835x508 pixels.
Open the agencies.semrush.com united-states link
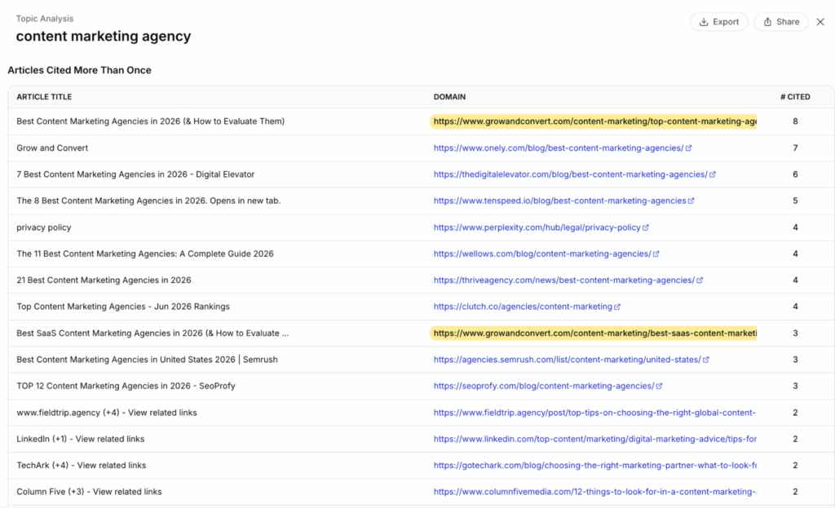568,360
